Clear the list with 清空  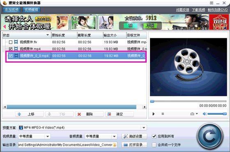click(120, 114)
